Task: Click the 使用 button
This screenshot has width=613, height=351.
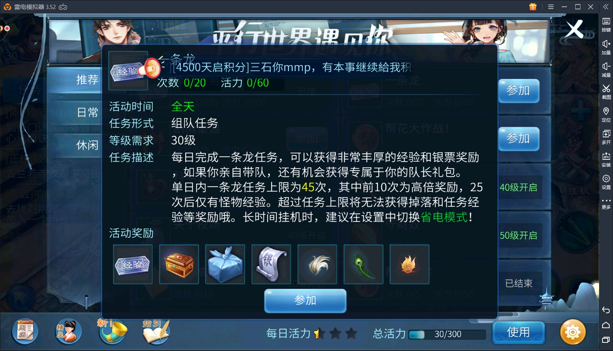Action: 518,332
